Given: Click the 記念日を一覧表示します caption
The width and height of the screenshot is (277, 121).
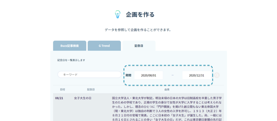Looking at the screenshot, I should coord(71,60).
